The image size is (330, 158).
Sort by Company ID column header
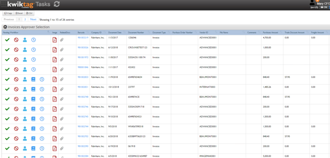98,33
